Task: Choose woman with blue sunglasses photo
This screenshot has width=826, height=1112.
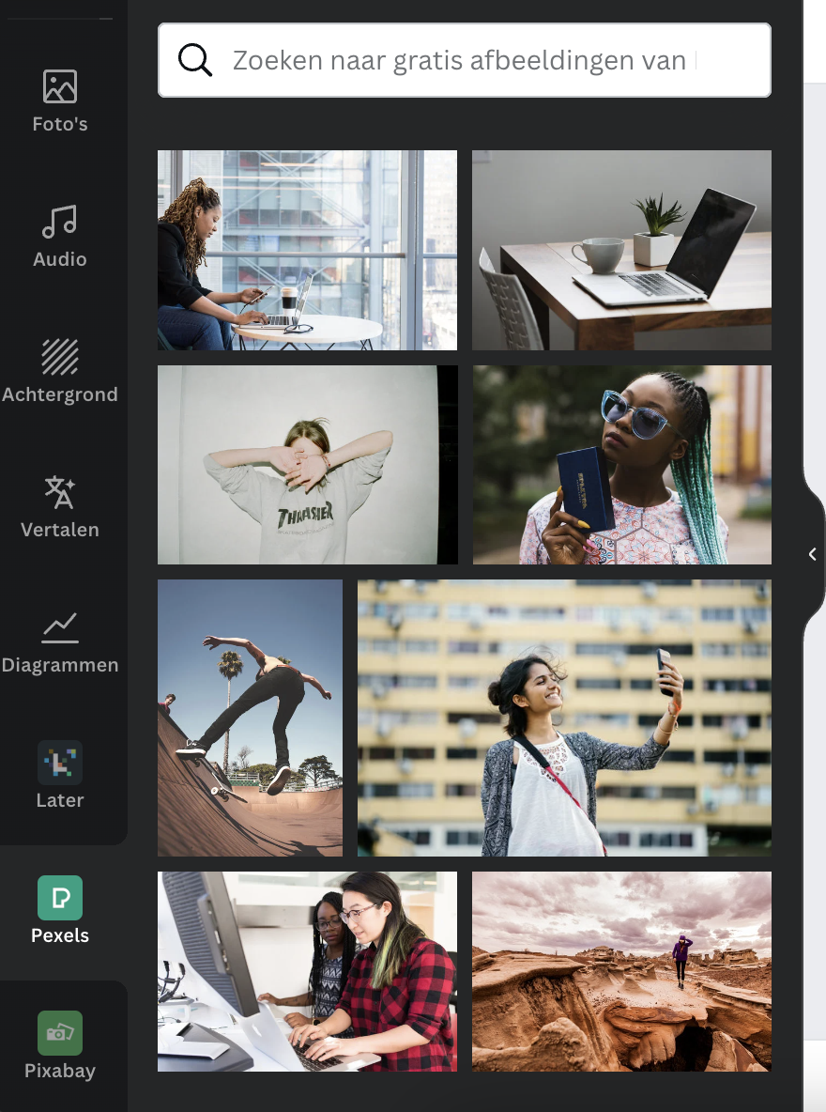Action: [621, 465]
